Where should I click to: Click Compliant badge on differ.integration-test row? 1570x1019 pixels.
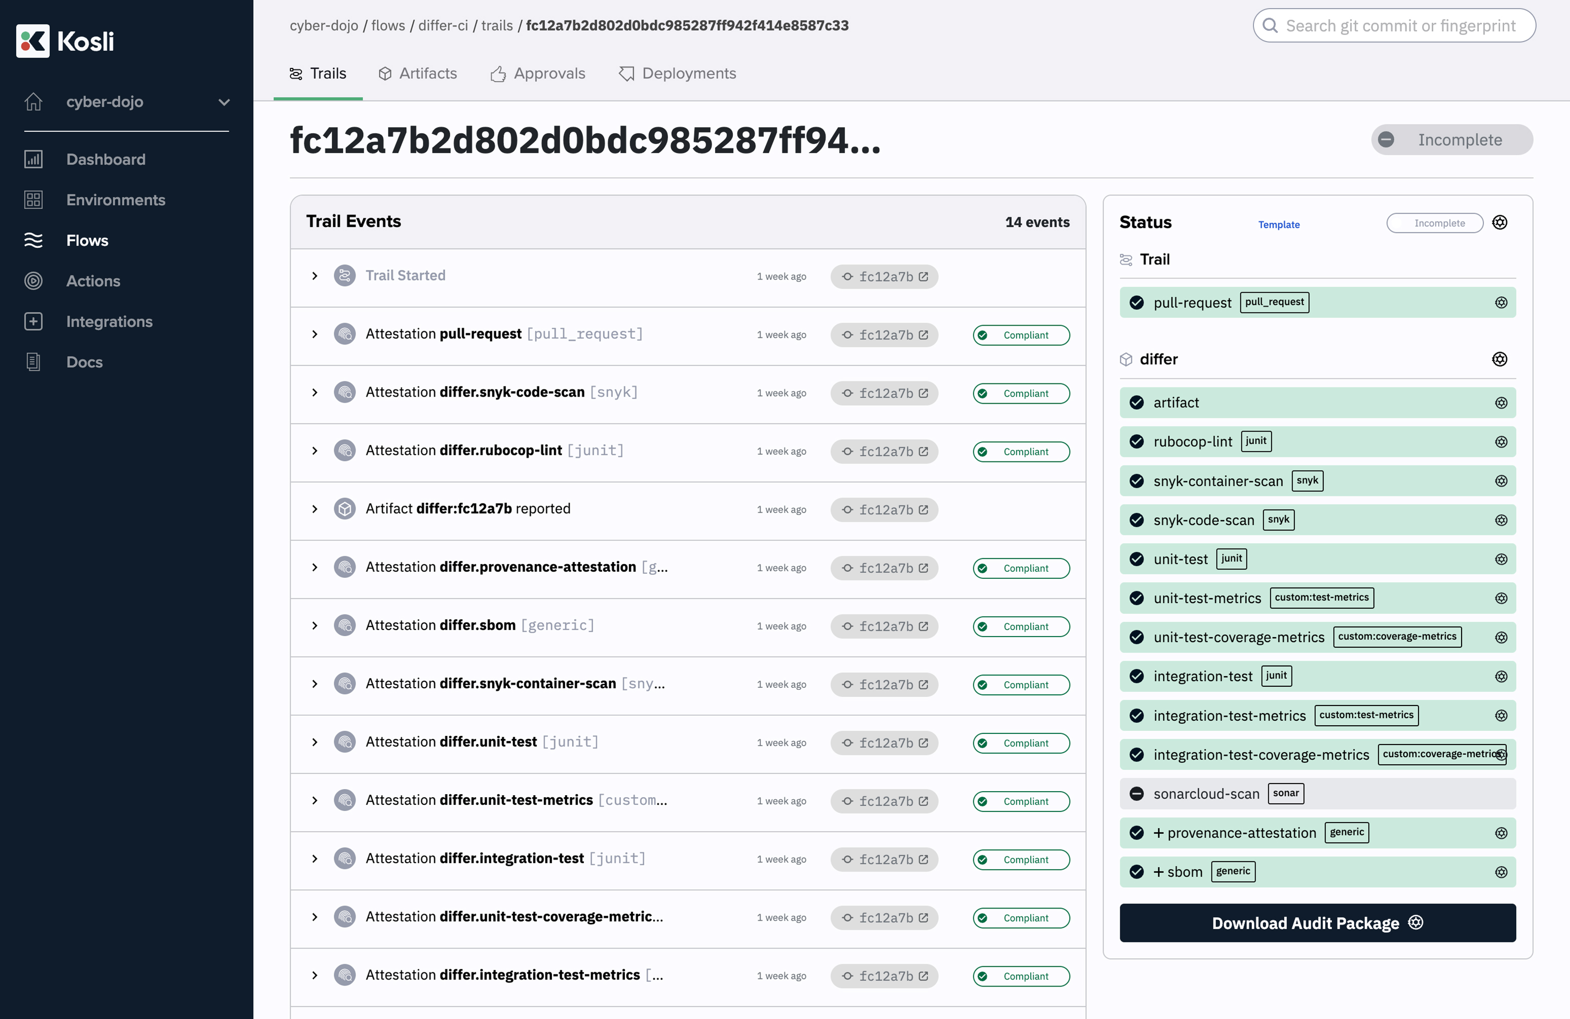tap(1020, 859)
